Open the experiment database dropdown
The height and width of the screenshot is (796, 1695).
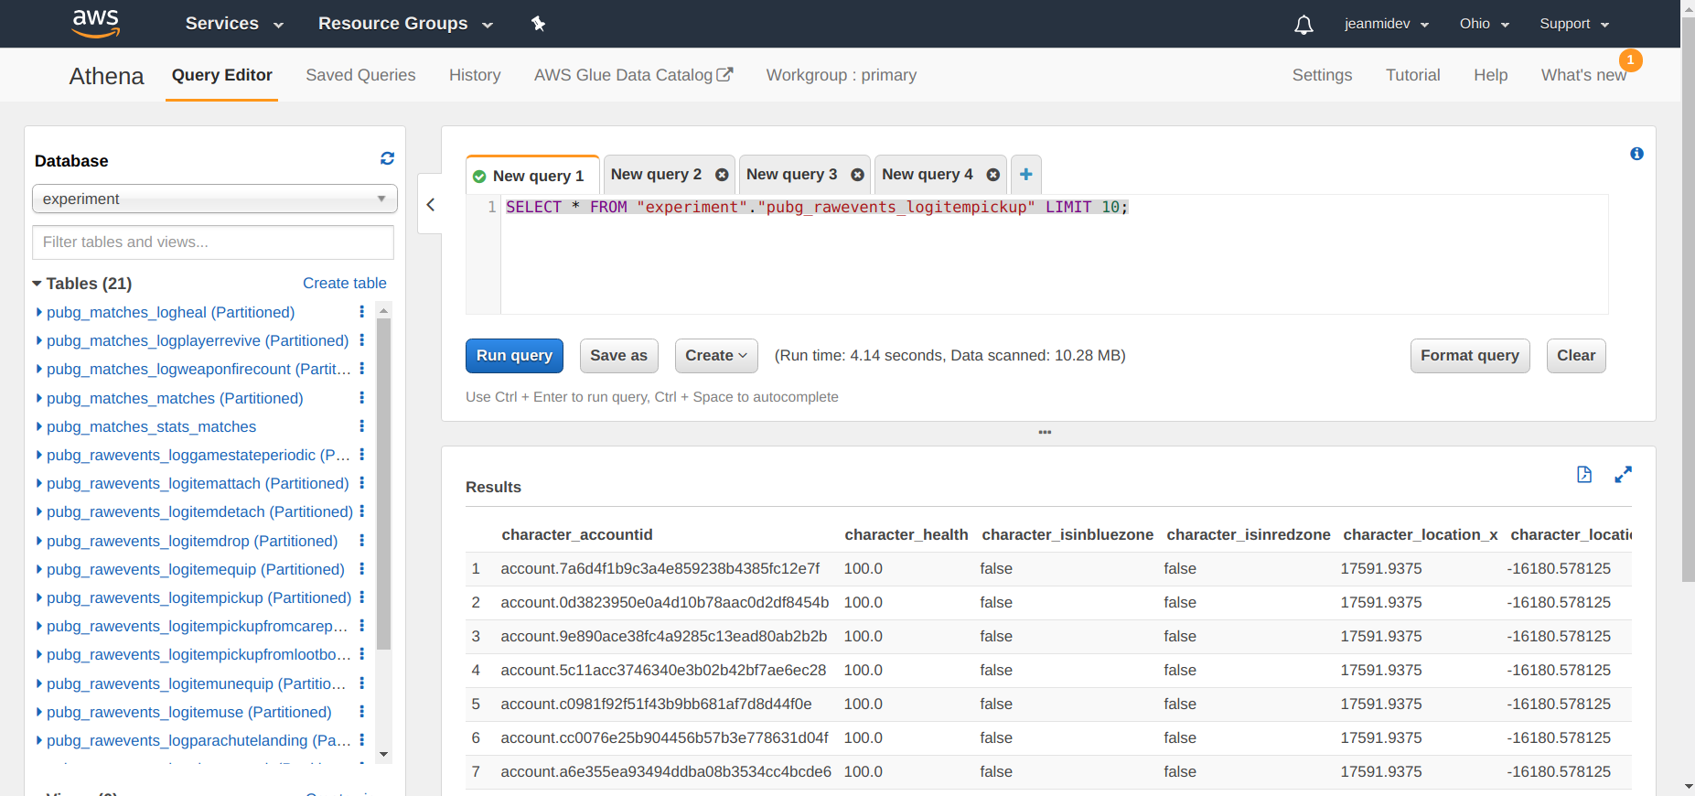tap(214, 199)
